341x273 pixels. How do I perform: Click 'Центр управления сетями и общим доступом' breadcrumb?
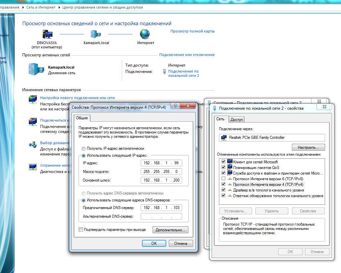(x=102, y=7)
